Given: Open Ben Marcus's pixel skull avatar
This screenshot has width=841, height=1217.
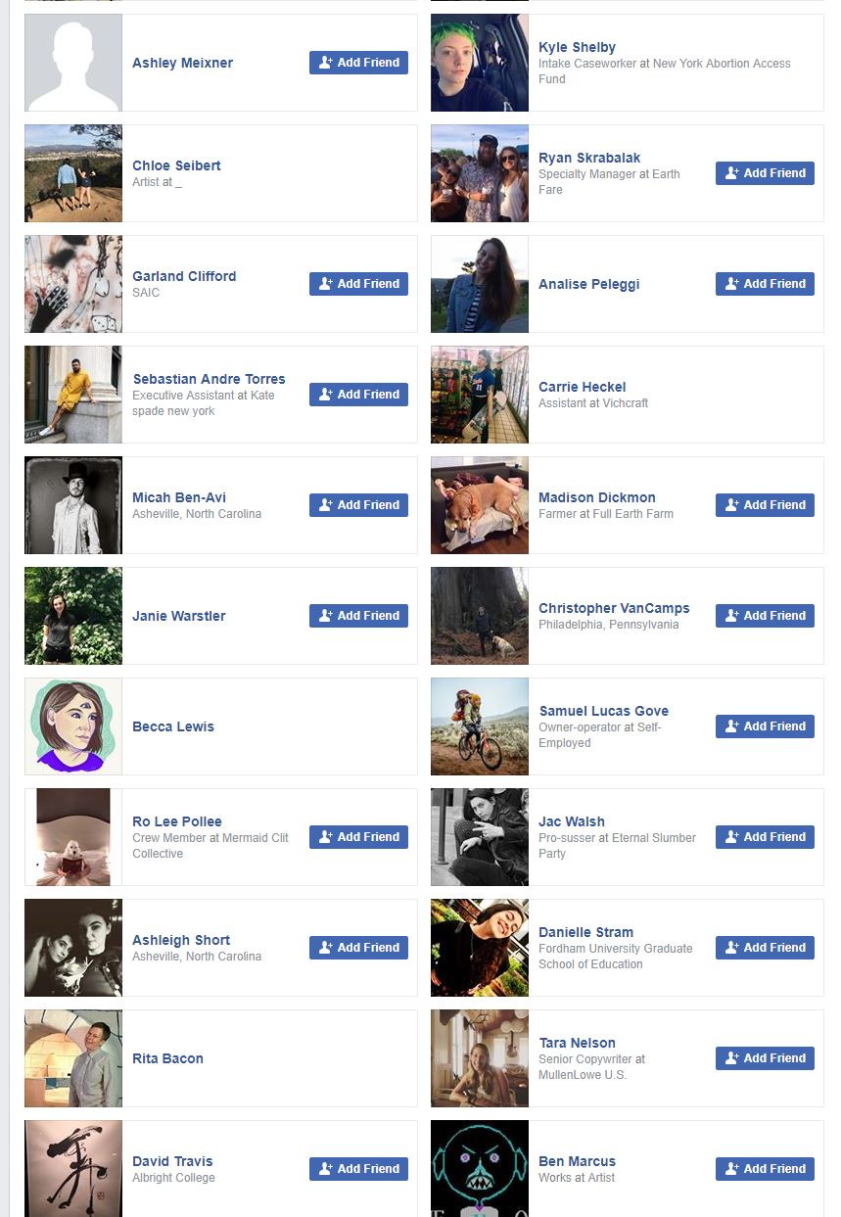Looking at the screenshot, I should point(480,1168).
